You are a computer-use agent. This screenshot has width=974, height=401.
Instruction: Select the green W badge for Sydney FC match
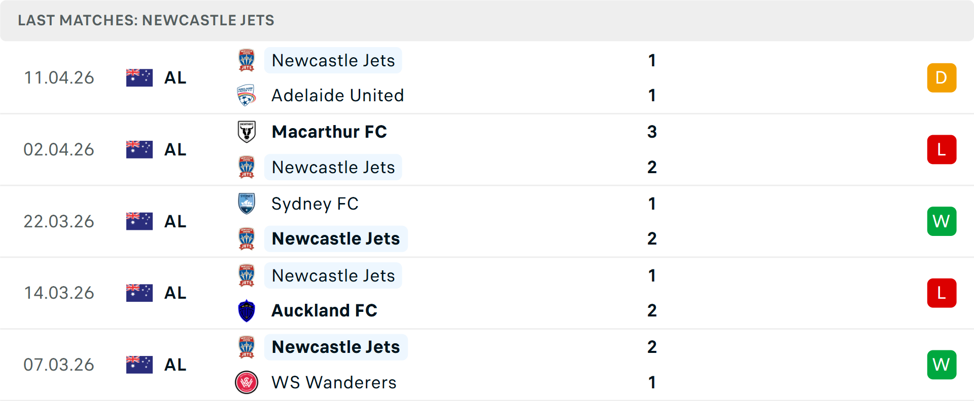tap(942, 221)
